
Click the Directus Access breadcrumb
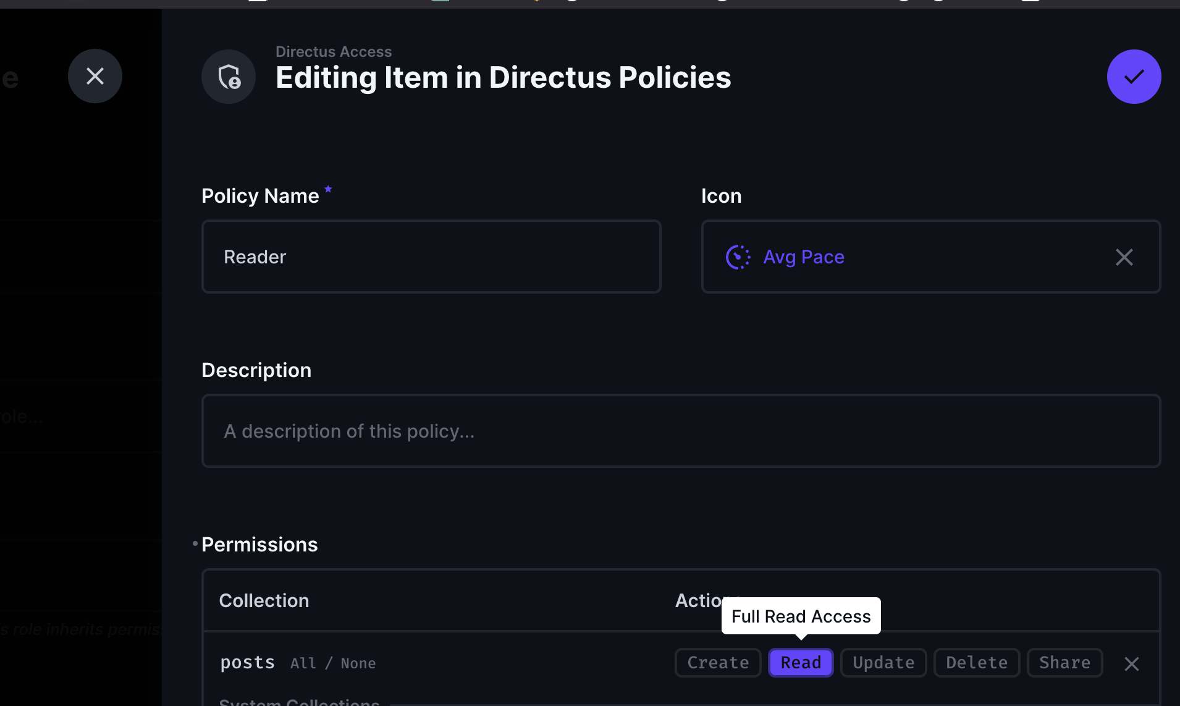pos(334,51)
